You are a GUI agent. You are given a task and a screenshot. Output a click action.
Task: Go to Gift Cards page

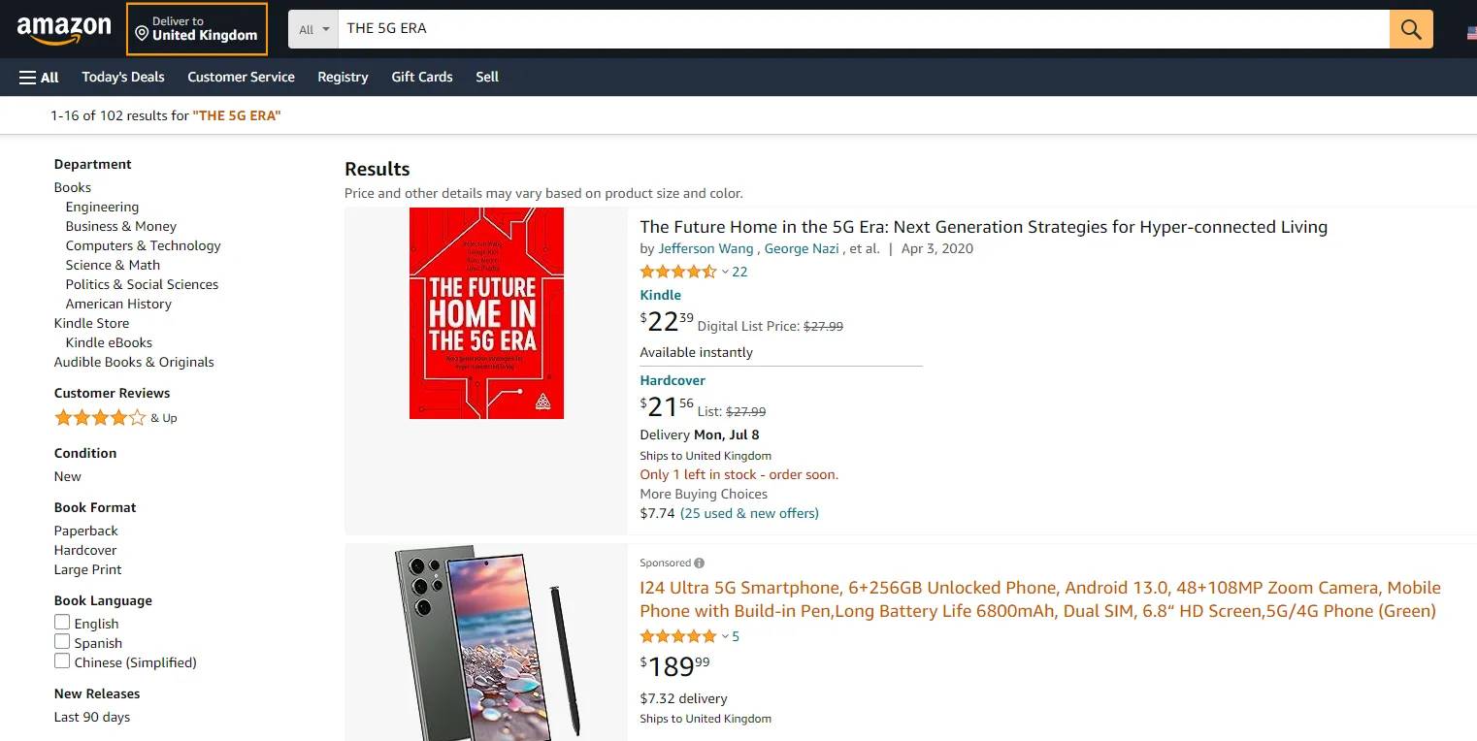(x=422, y=78)
